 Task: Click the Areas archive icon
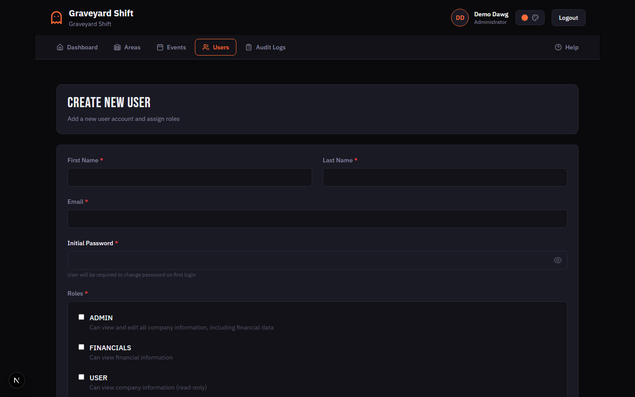[117, 47]
